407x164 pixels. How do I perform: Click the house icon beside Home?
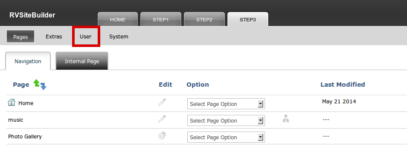pyautogui.click(x=12, y=102)
